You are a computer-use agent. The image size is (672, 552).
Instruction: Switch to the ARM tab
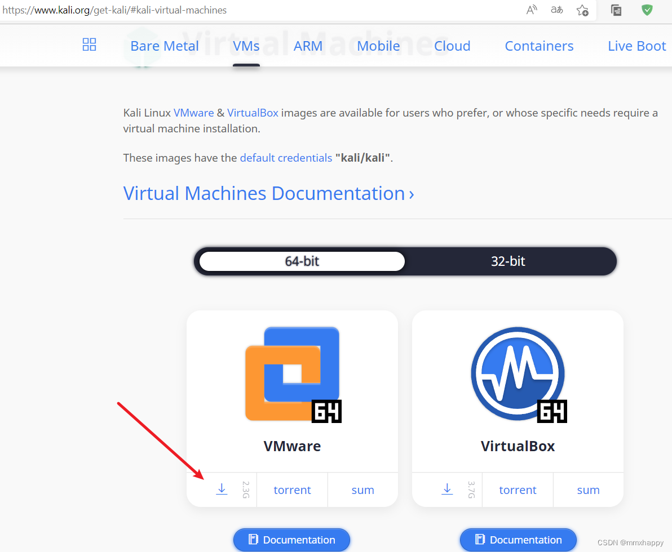pyautogui.click(x=308, y=46)
